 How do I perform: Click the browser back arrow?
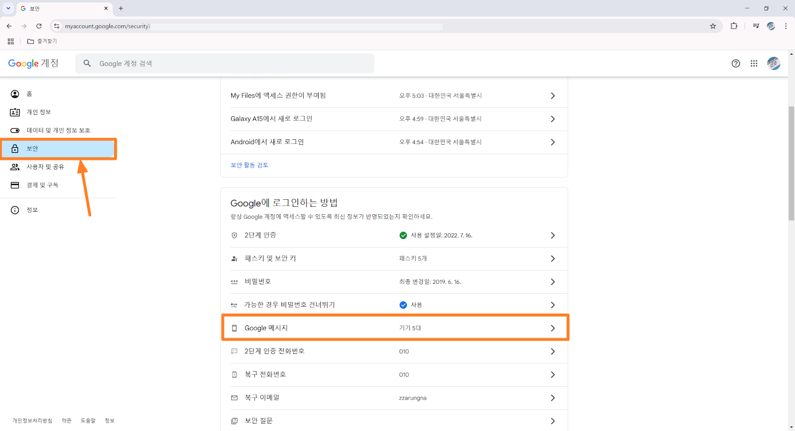(9, 26)
